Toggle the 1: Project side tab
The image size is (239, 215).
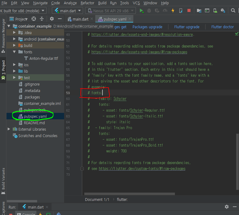(x=3, y=70)
